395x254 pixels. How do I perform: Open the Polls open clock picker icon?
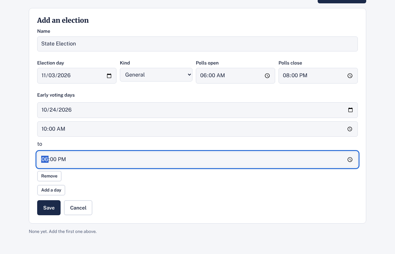click(x=267, y=76)
